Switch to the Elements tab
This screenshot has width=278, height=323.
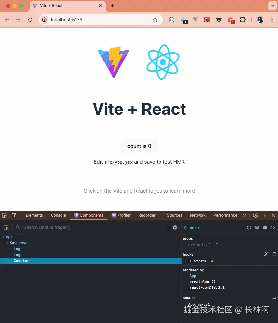click(34, 215)
